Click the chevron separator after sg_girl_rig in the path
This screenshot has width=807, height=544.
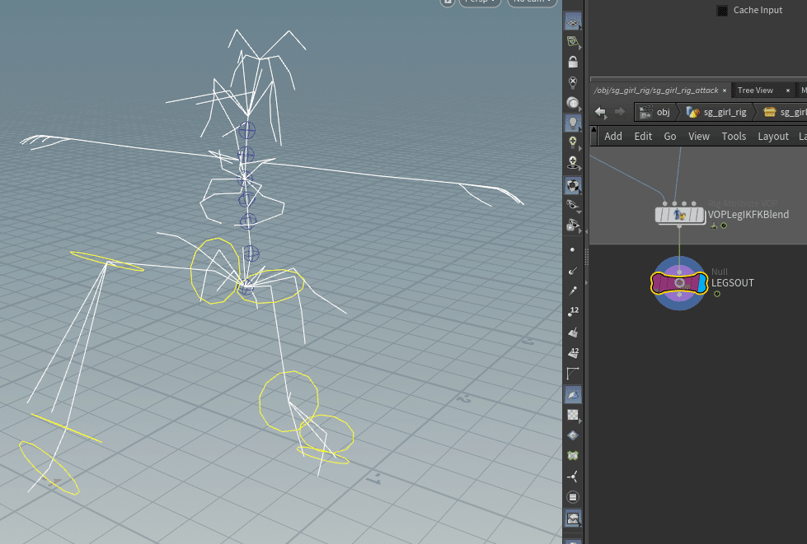coord(757,111)
